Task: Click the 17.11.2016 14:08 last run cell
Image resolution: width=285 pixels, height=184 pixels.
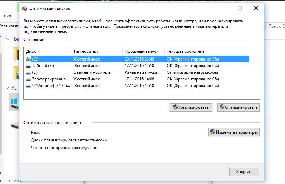Action: (139, 79)
